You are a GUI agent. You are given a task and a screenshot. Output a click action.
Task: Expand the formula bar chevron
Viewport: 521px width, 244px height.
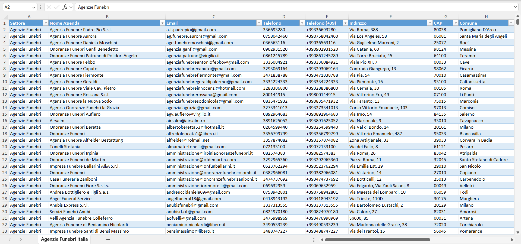point(515,7)
